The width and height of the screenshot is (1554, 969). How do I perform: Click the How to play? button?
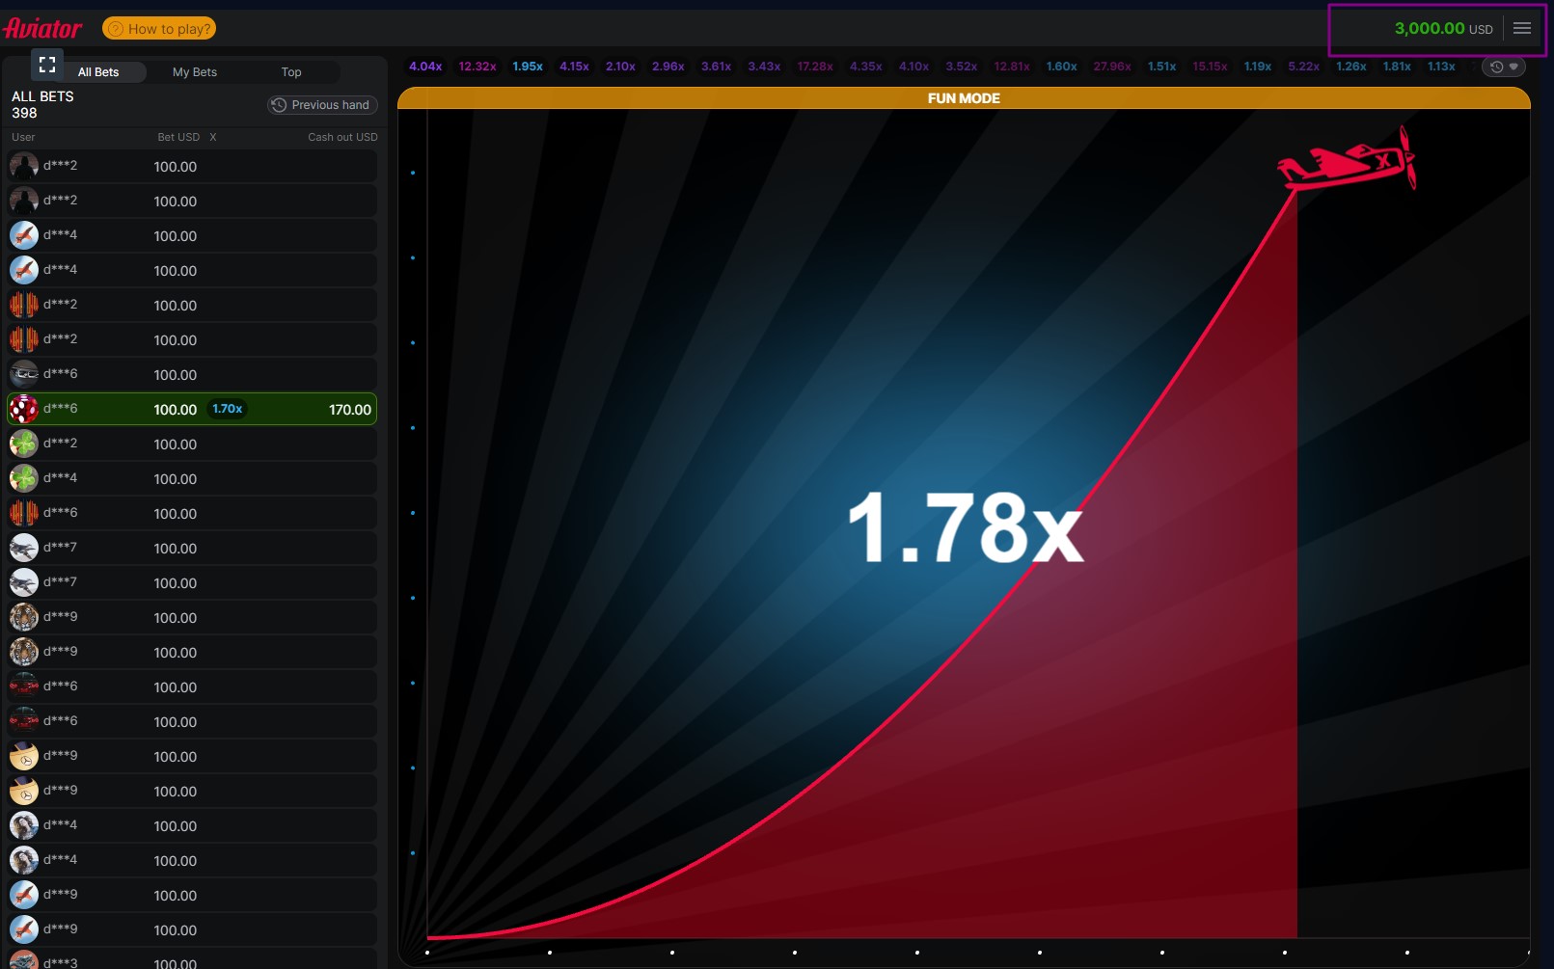159,29
